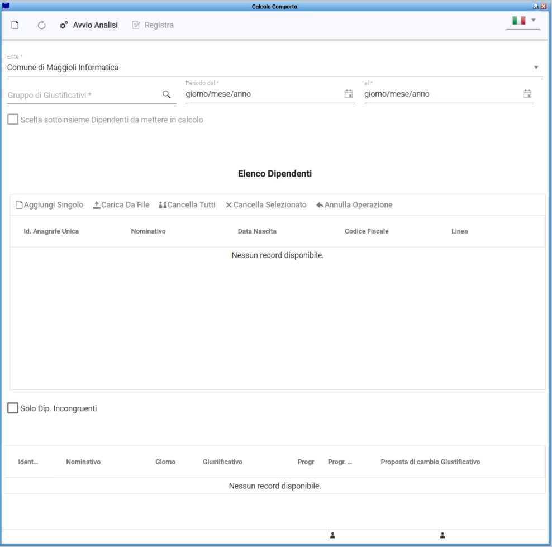Click Carica Da File upload button

click(121, 205)
